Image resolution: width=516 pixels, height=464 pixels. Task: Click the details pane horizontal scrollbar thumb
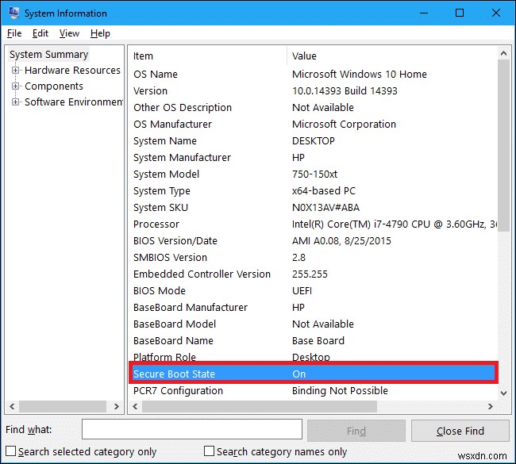pyautogui.click(x=260, y=406)
